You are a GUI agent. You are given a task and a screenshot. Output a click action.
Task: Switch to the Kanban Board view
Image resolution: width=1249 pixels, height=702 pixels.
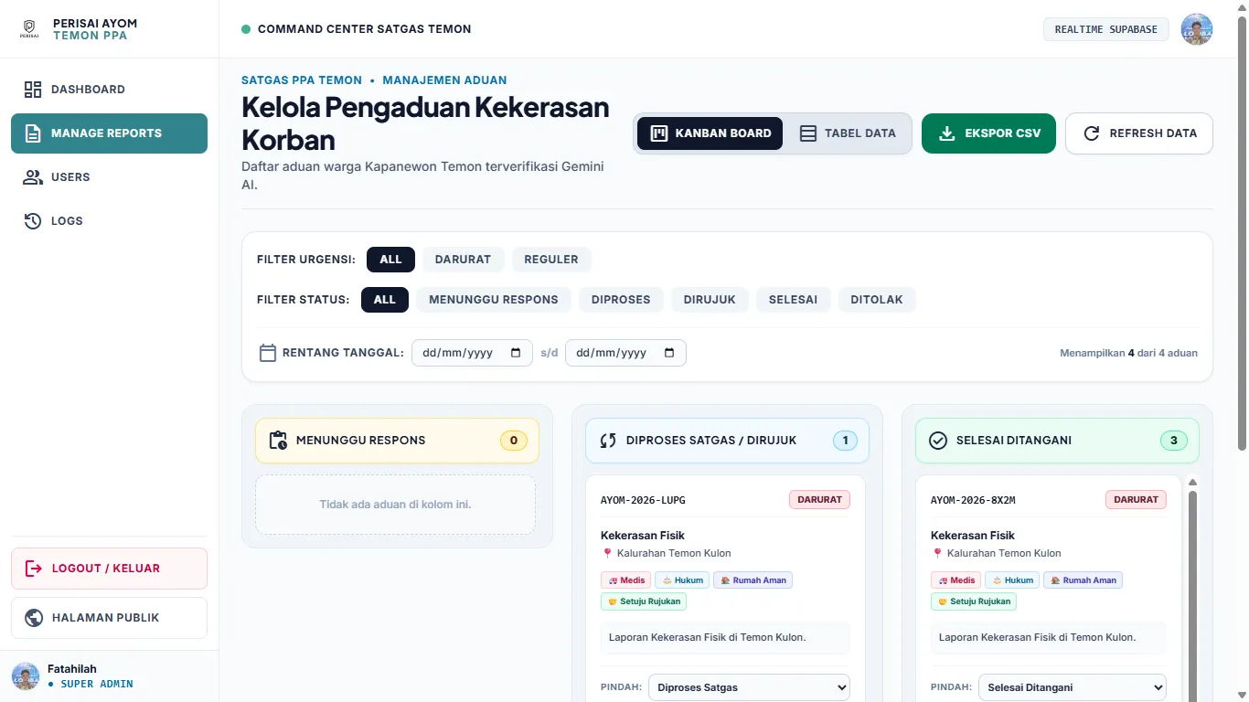point(710,133)
